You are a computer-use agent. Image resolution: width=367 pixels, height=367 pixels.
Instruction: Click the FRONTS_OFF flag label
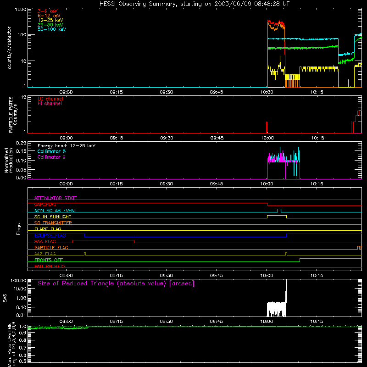[49, 260]
